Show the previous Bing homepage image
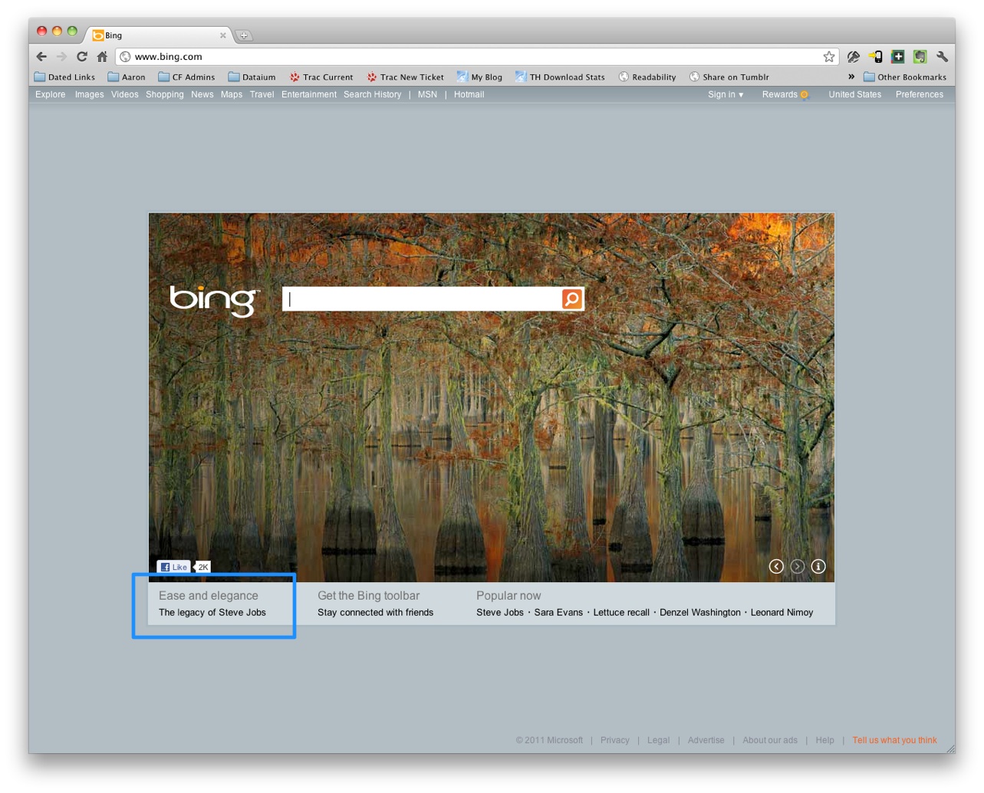 click(x=776, y=566)
